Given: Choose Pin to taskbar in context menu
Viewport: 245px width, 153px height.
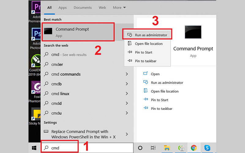Looking at the screenshot, I should [x=147, y=61].
